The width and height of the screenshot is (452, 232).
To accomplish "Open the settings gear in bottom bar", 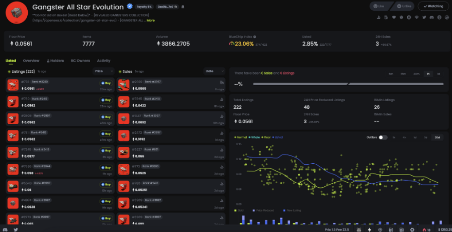I will tap(412, 230).
